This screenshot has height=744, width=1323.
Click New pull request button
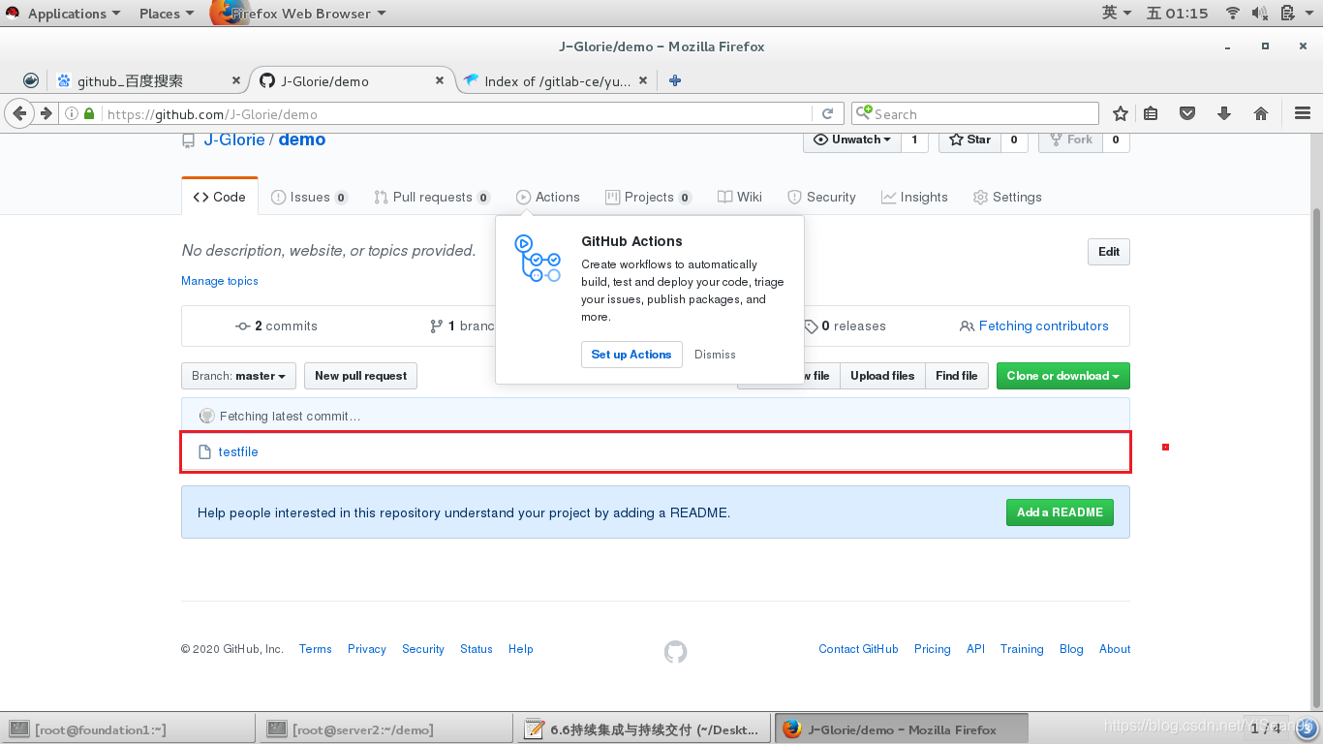click(x=360, y=376)
